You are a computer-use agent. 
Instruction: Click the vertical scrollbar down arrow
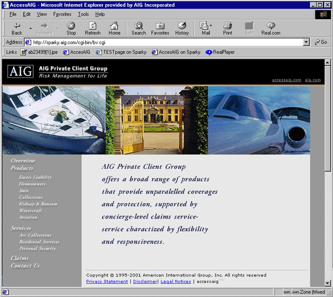coord(328,283)
